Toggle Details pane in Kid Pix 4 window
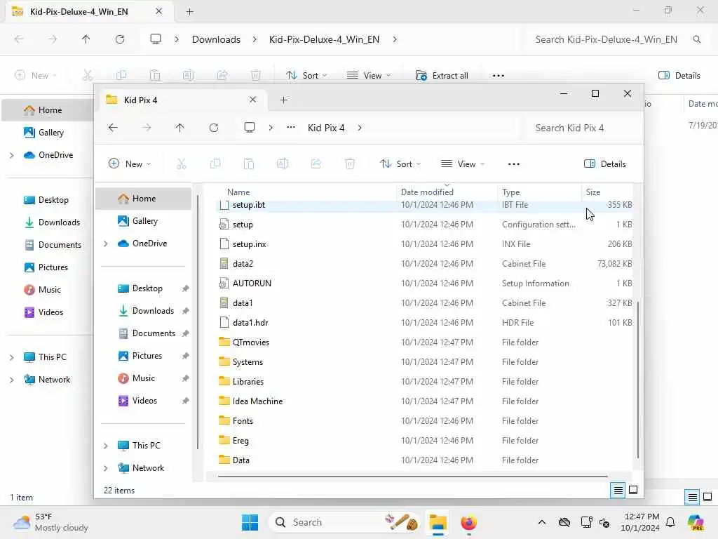This screenshot has height=539, width=718. 604,164
